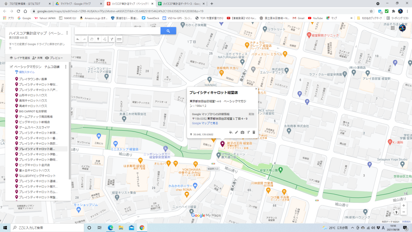Click プレビュー preview button
Viewport: 412px width, 232px height.
point(54,58)
